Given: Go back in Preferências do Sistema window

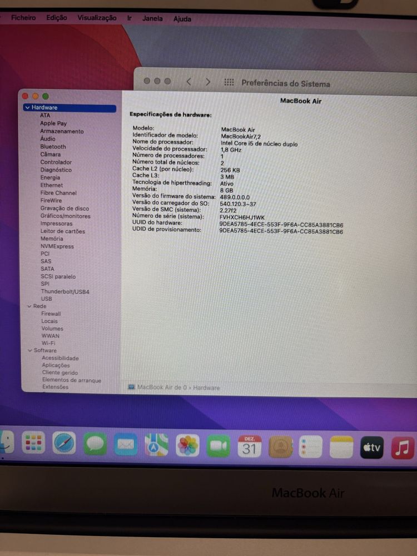Looking at the screenshot, I should (x=188, y=82).
